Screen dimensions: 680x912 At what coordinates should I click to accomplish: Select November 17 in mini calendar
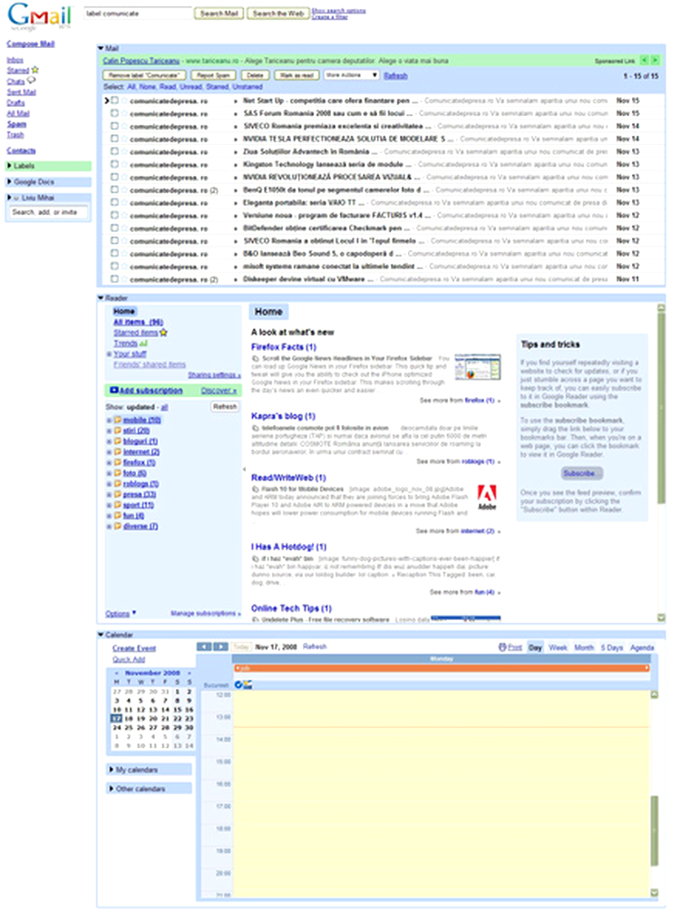pyautogui.click(x=116, y=718)
